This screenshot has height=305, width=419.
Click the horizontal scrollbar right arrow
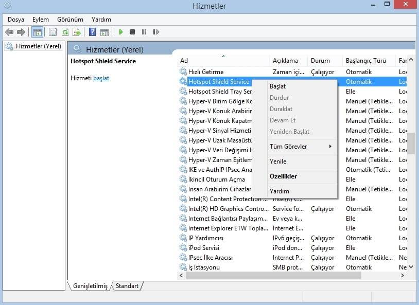[x=403, y=275]
